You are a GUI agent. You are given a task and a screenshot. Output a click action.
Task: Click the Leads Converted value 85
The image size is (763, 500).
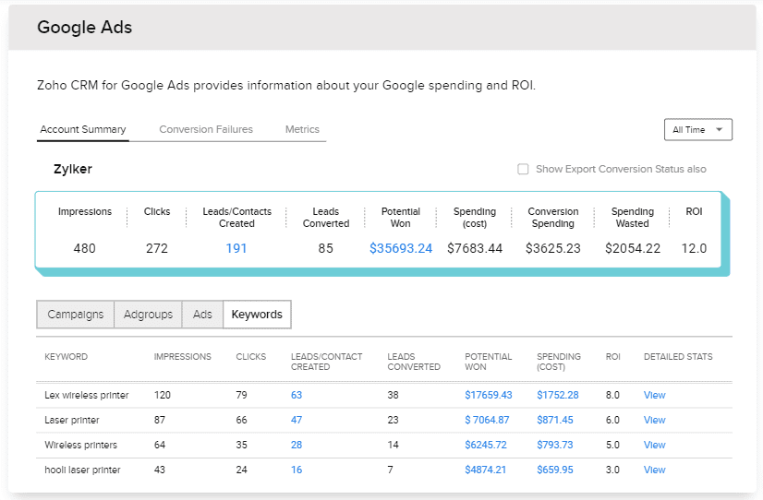[x=325, y=248]
